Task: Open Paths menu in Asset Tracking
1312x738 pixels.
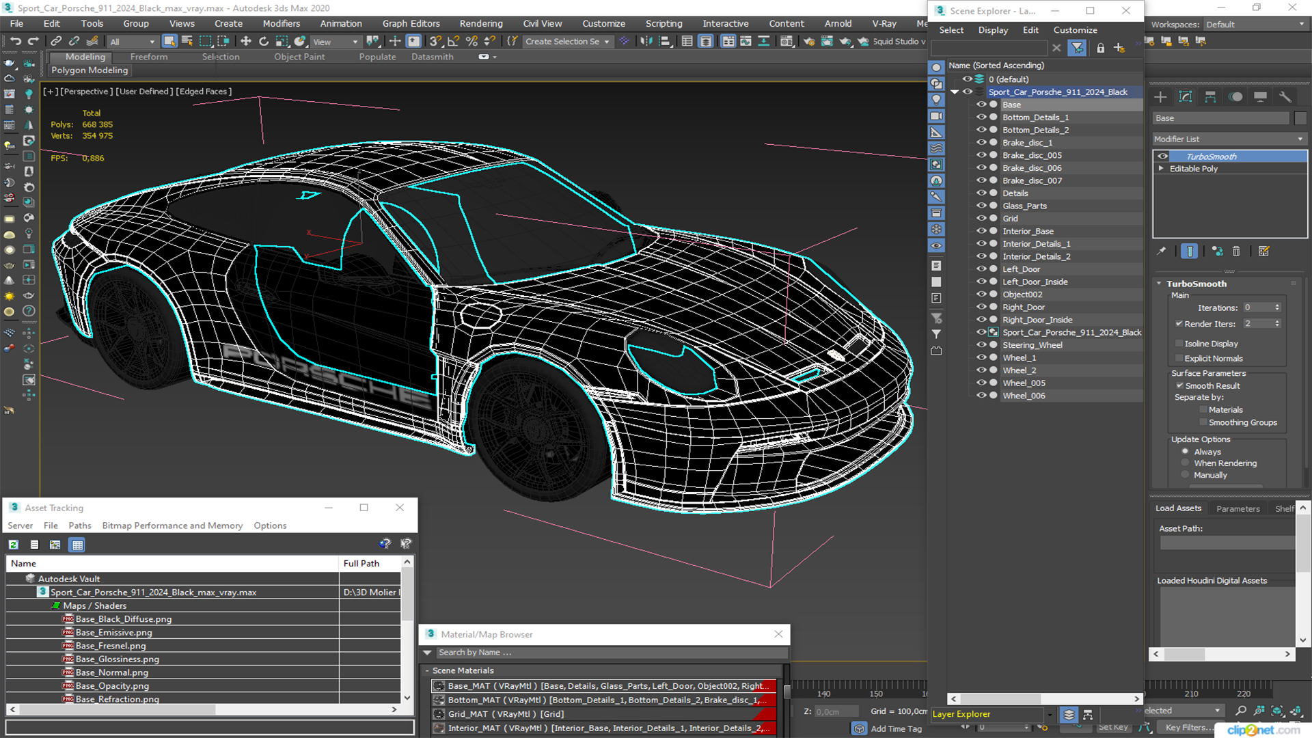Action: tap(79, 525)
